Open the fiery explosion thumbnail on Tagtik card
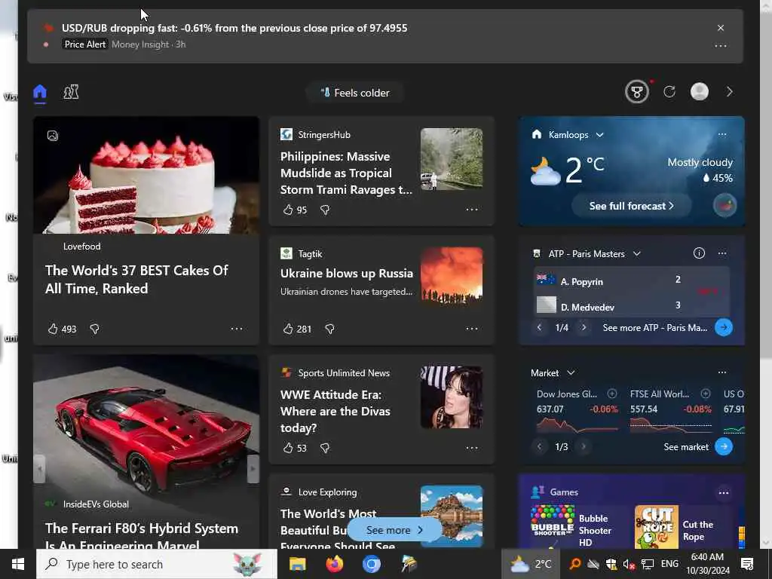This screenshot has width=772, height=579. click(452, 274)
